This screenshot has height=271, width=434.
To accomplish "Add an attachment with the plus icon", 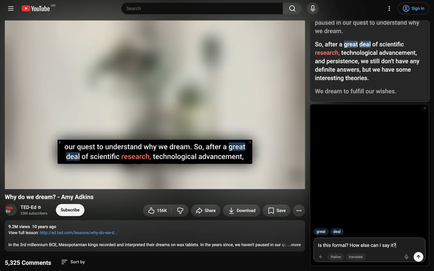I will click(x=321, y=257).
